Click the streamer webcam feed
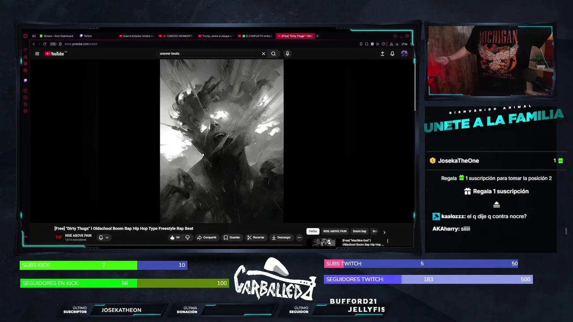Viewport: 573px width, 322px height. click(490, 60)
